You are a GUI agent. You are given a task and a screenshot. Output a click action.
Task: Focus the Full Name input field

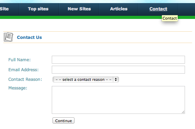118,60
